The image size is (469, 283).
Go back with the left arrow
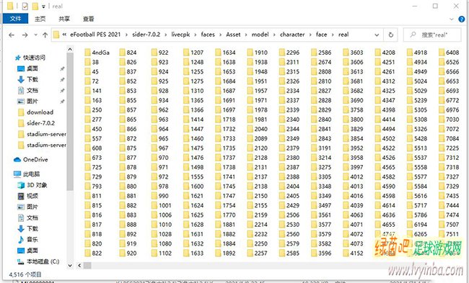(x=12, y=35)
